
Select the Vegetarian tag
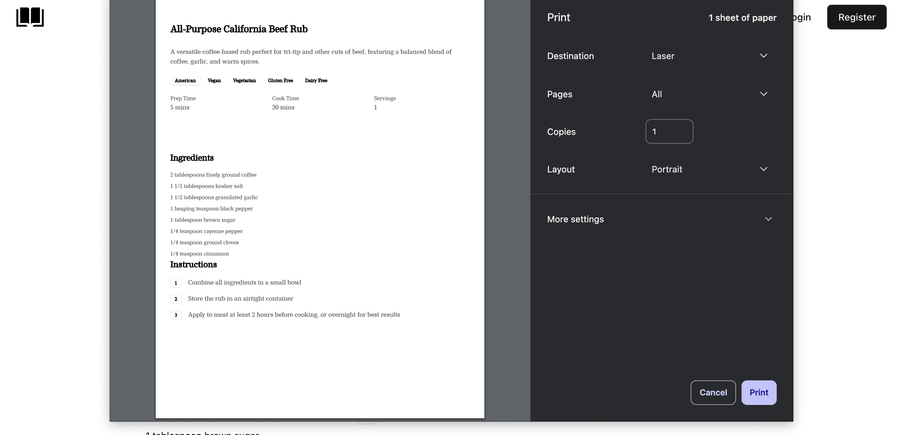point(244,80)
